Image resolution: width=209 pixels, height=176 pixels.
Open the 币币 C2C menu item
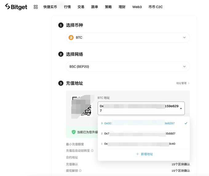click(156, 7)
